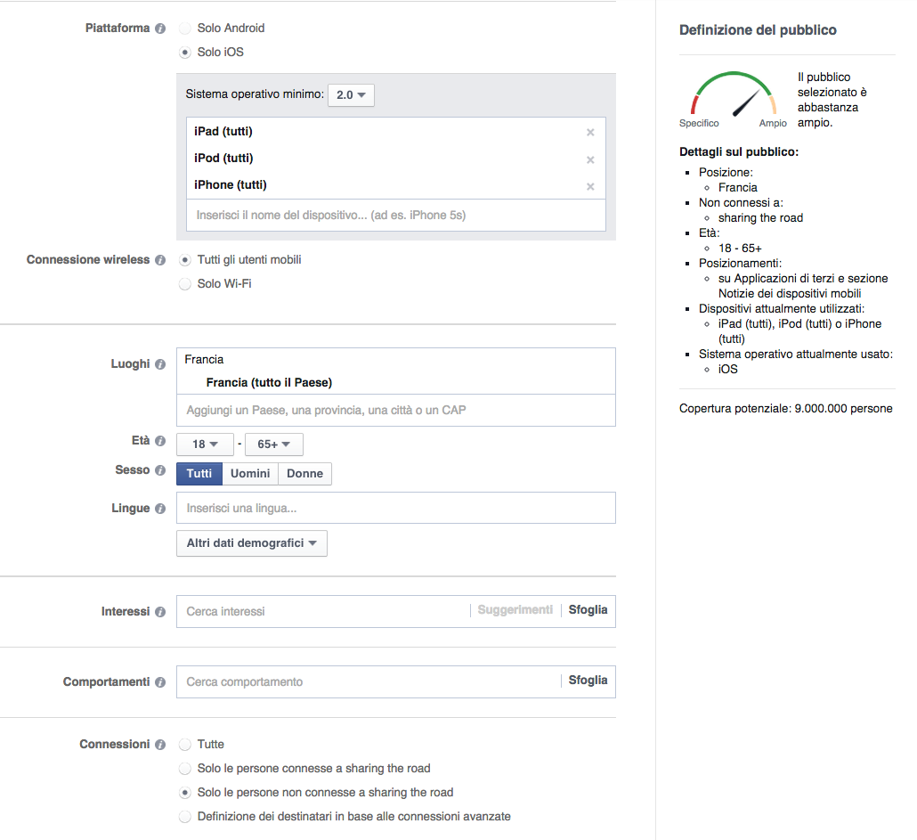Click Sfoglia in the Interessi field
Viewport: 917px width, 840px height.
tap(588, 610)
